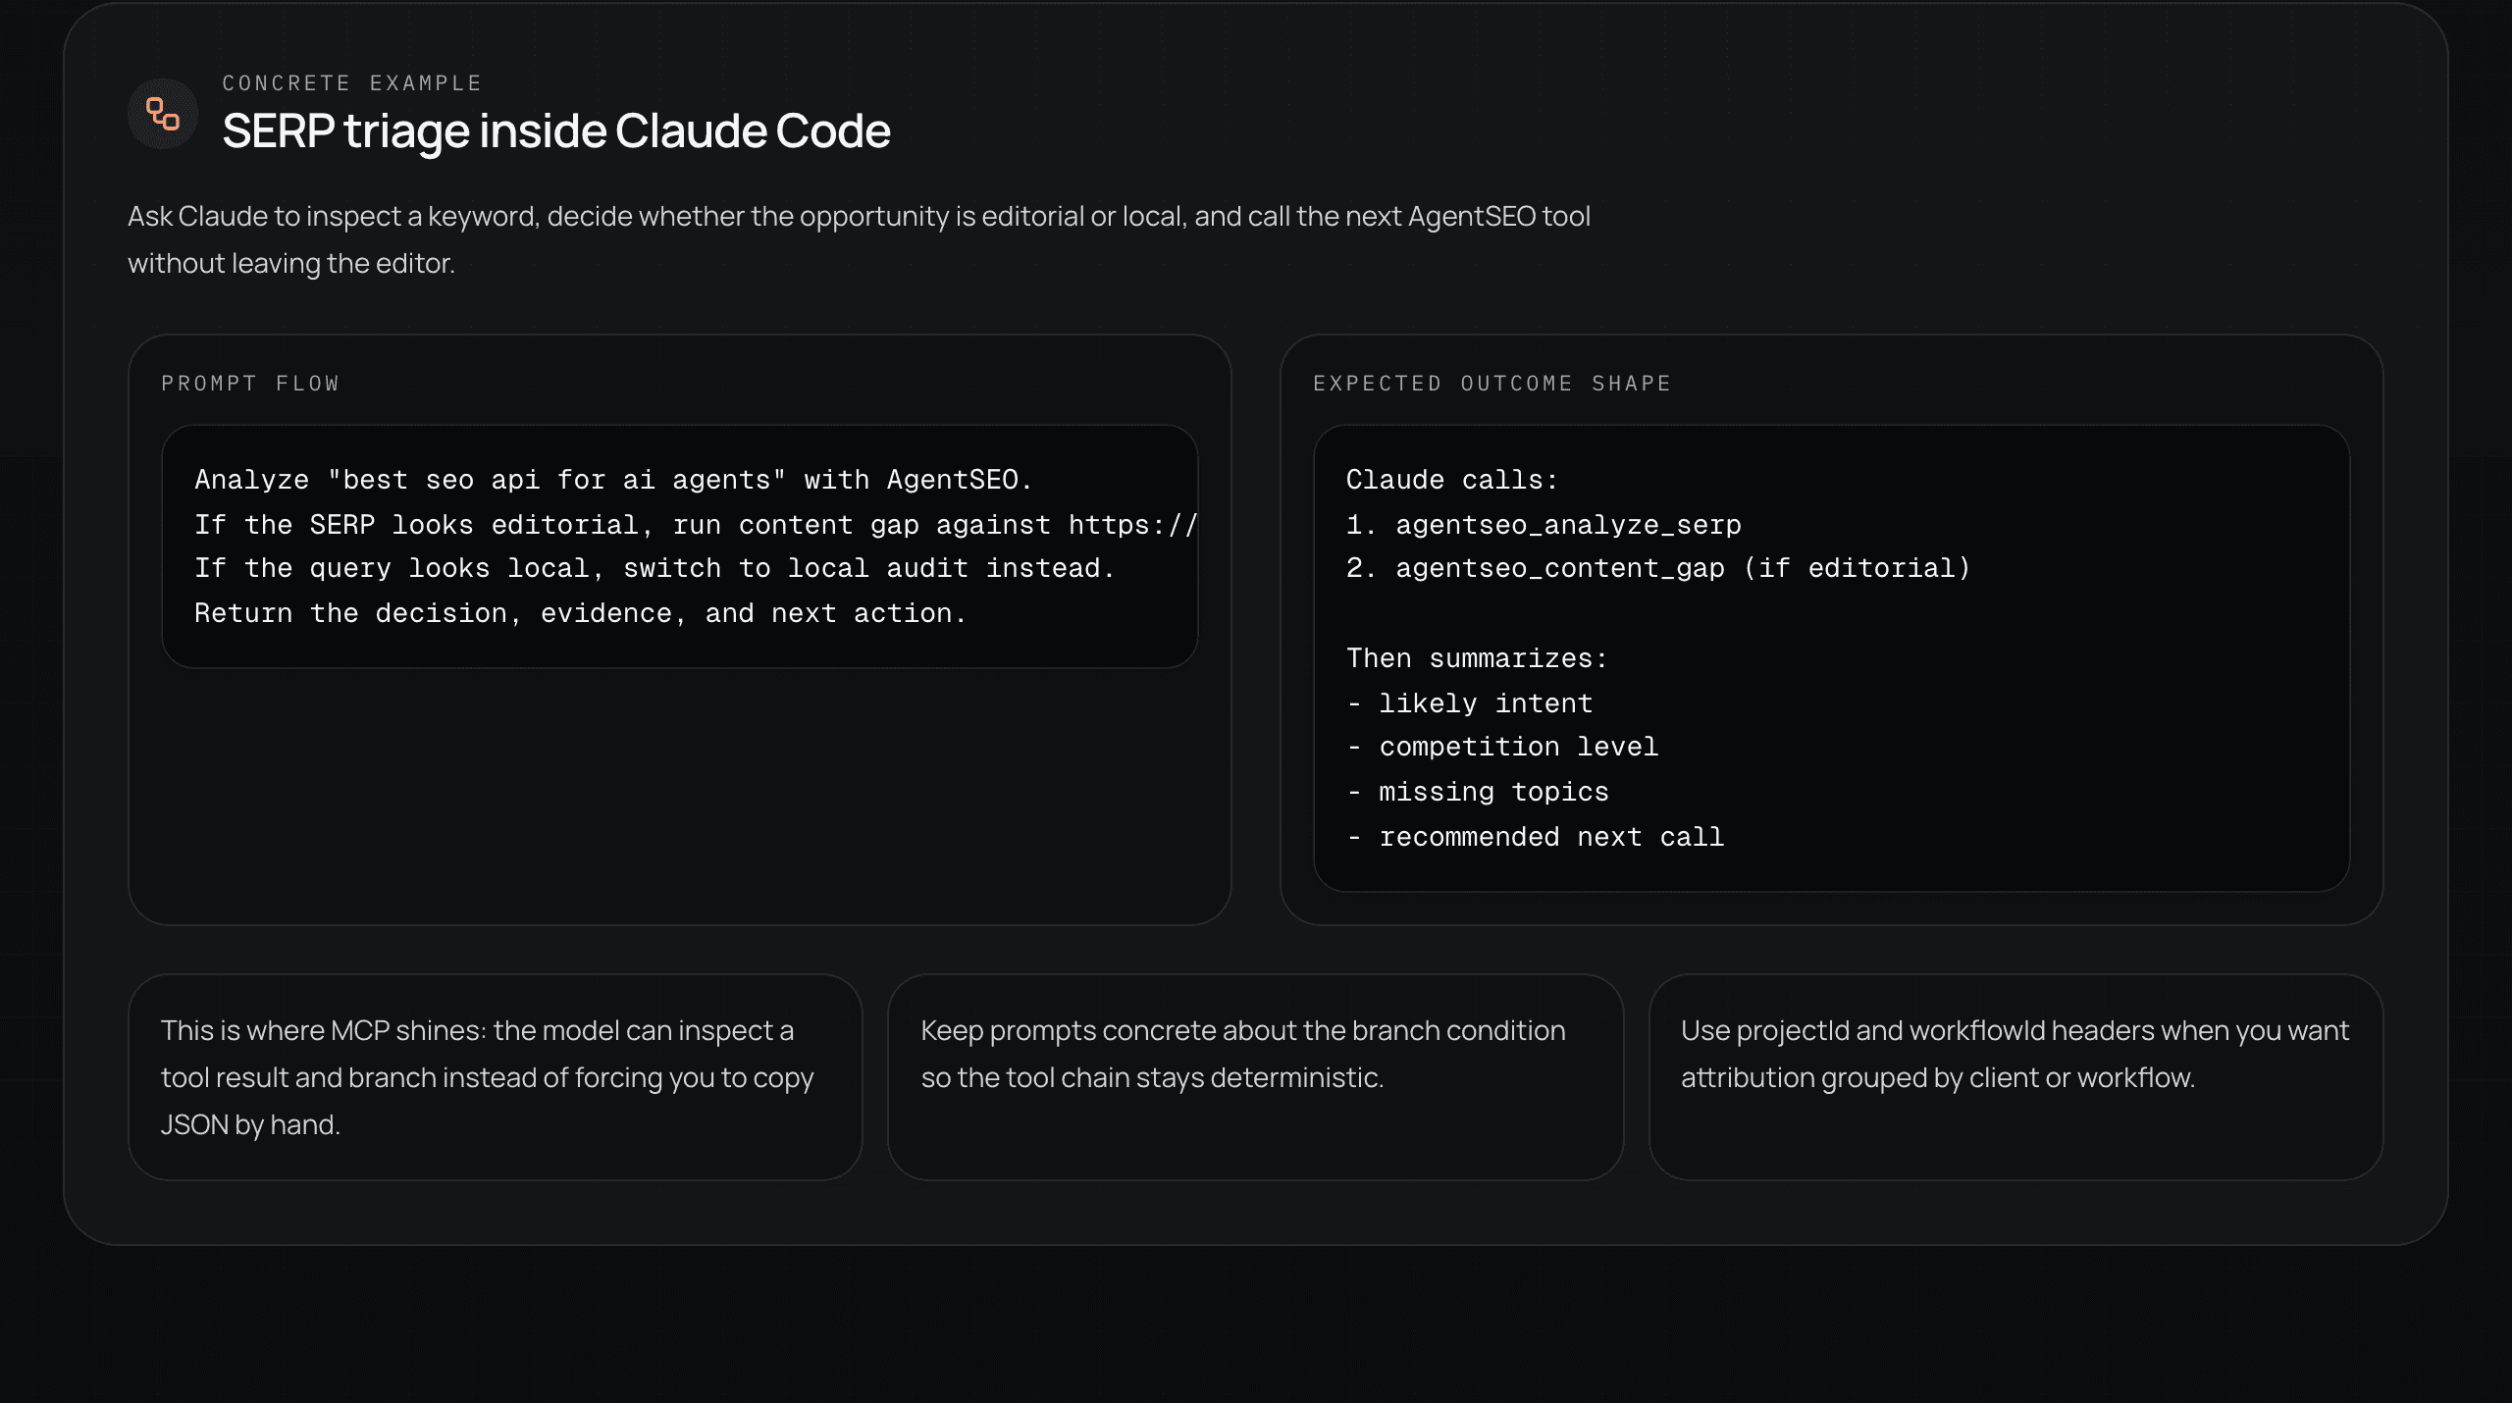Image resolution: width=2512 pixels, height=1403 pixels.
Task: Click the "Then summarizes:" line
Action: (x=1477, y=658)
